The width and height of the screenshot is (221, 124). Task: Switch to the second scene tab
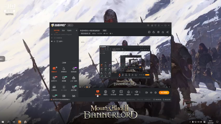point(63,31)
